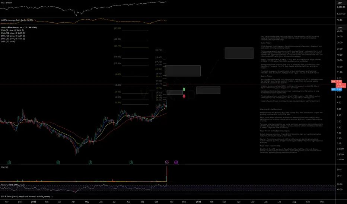Click the Vol (30) indicator label
This screenshot has width=347, height=204.
4,167
